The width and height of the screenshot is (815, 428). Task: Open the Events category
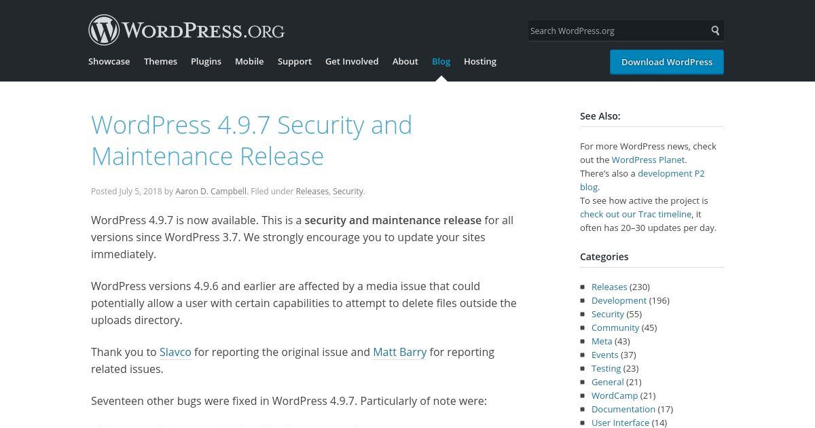pyautogui.click(x=604, y=355)
